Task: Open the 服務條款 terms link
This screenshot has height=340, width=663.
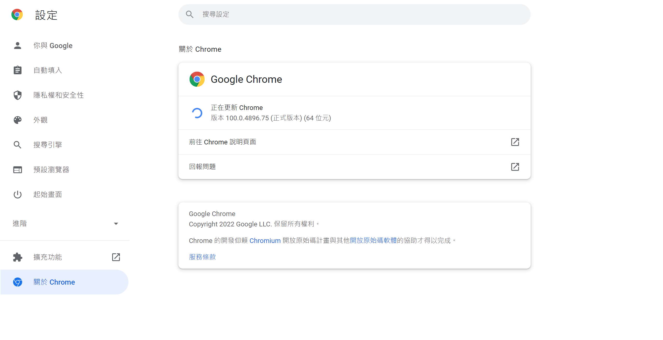Action: point(202,257)
